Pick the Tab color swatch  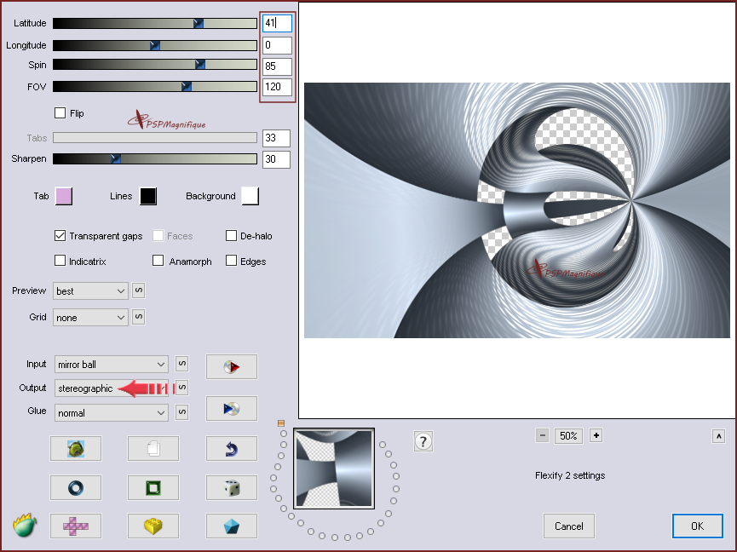pos(63,196)
